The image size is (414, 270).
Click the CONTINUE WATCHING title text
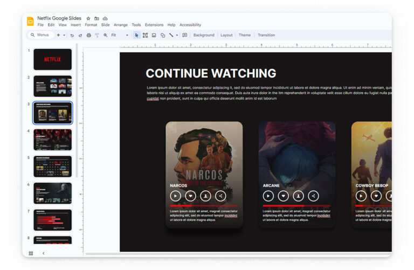(x=211, y=73)
